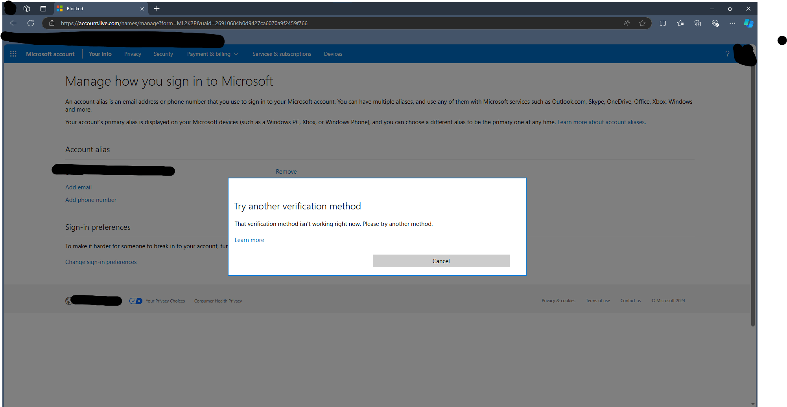Follow Learn more about account aliases link
Screen dimensions: 787x407
coord(601,122)
